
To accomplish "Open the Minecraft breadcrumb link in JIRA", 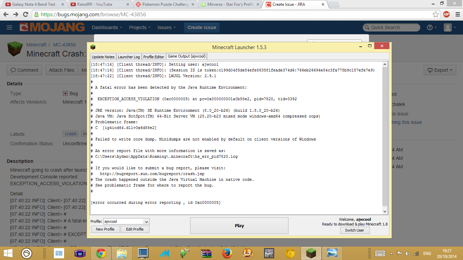I will pyautogui.click(x=37, y=45).
